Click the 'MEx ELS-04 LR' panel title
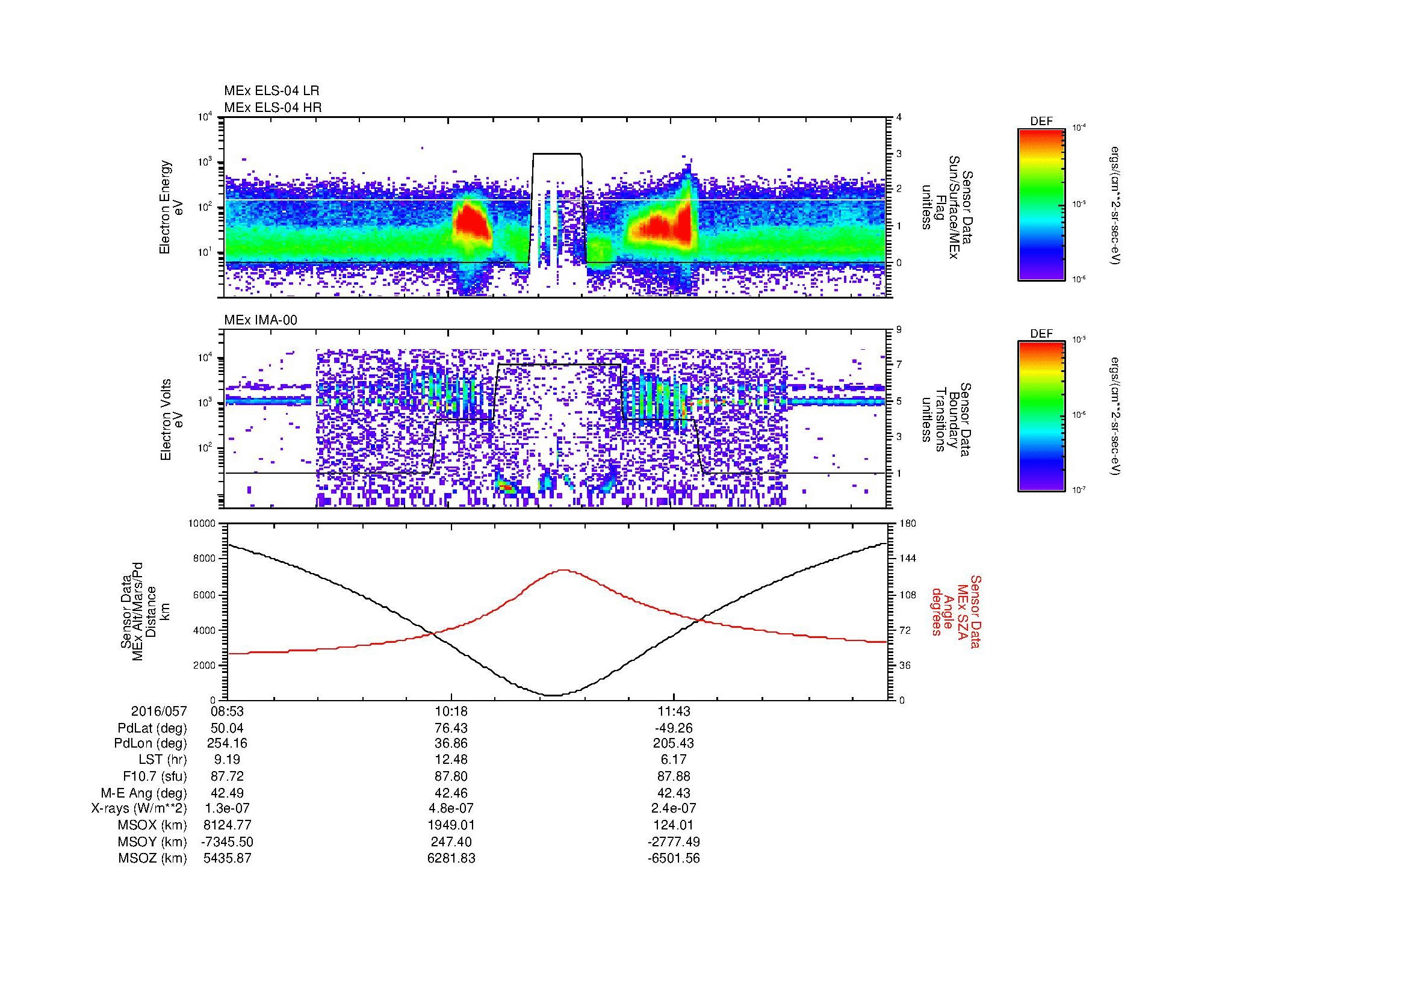 click(271, 91)
